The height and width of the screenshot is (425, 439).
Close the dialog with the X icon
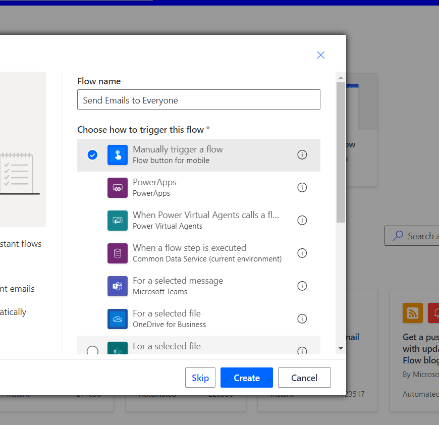pos(320,55)
